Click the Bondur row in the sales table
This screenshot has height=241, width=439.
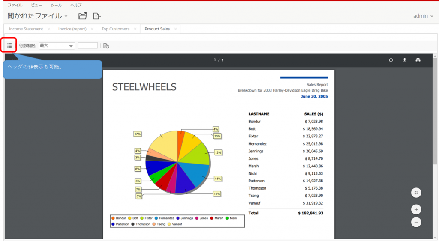[x=286, y=122]
